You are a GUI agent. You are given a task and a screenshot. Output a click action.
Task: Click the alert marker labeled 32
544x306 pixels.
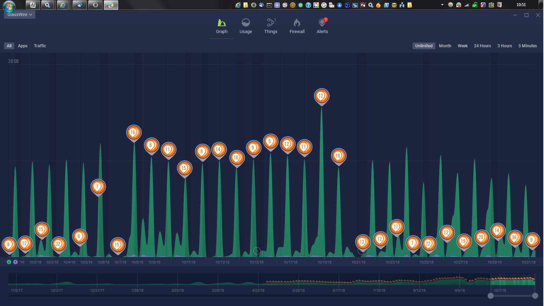pos(58,244)
